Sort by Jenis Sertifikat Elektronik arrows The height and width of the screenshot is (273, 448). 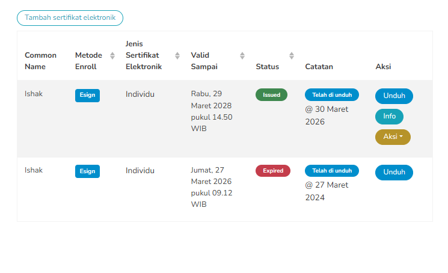click(177, 56)
